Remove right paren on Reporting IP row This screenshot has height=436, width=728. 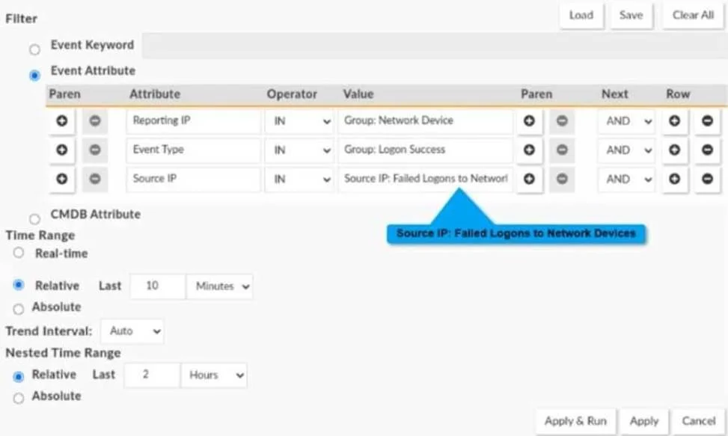(x=562, y=121)
